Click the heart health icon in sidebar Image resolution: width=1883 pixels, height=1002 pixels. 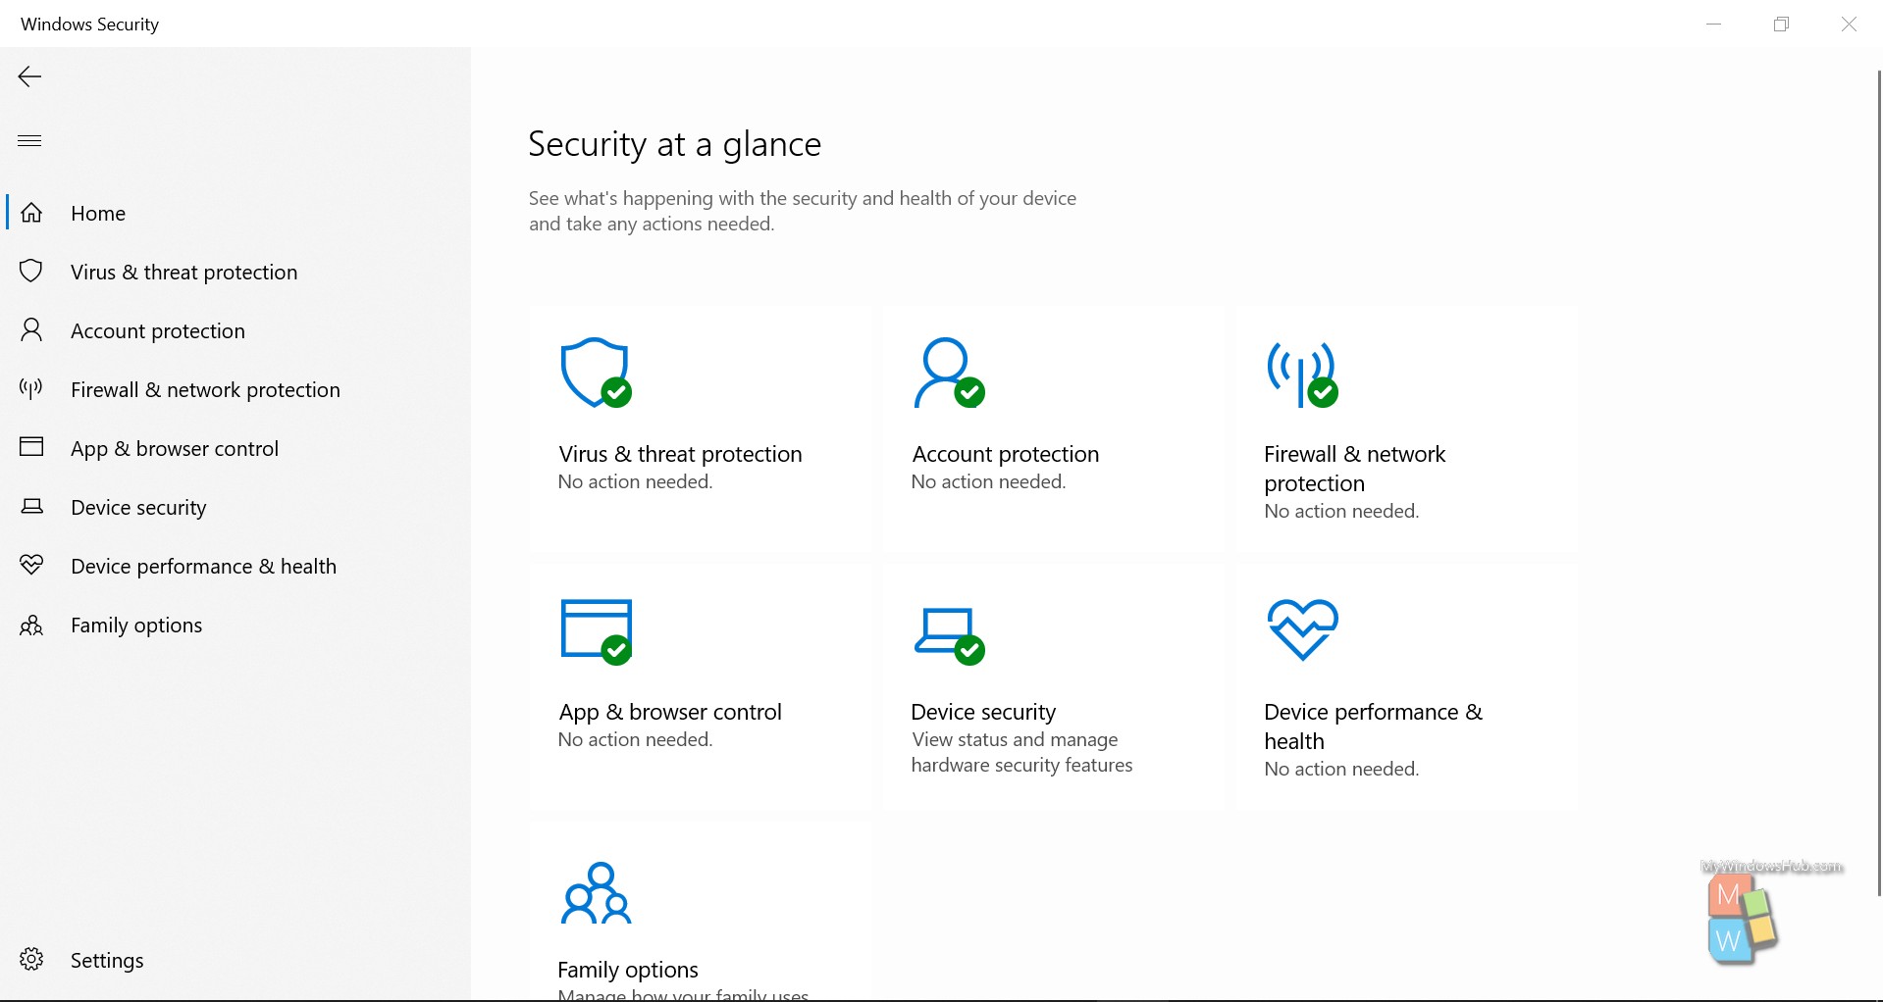(x=31, y=565)
